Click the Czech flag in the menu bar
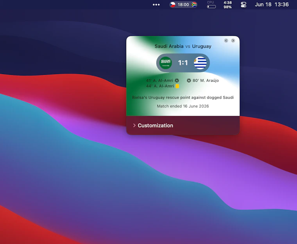 [173, 5]
